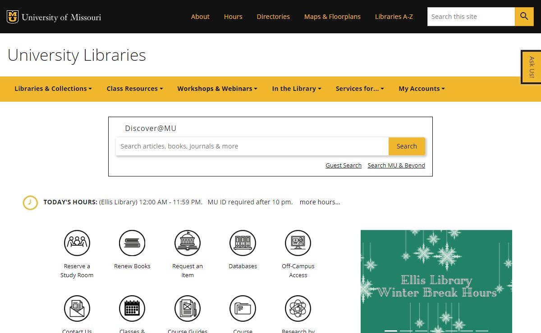
Task: Click the Discover@MU articles search field
Action: coord(252,146)
